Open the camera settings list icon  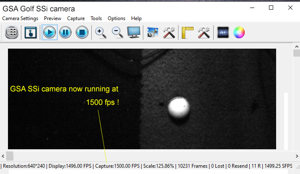click(12, 32)
